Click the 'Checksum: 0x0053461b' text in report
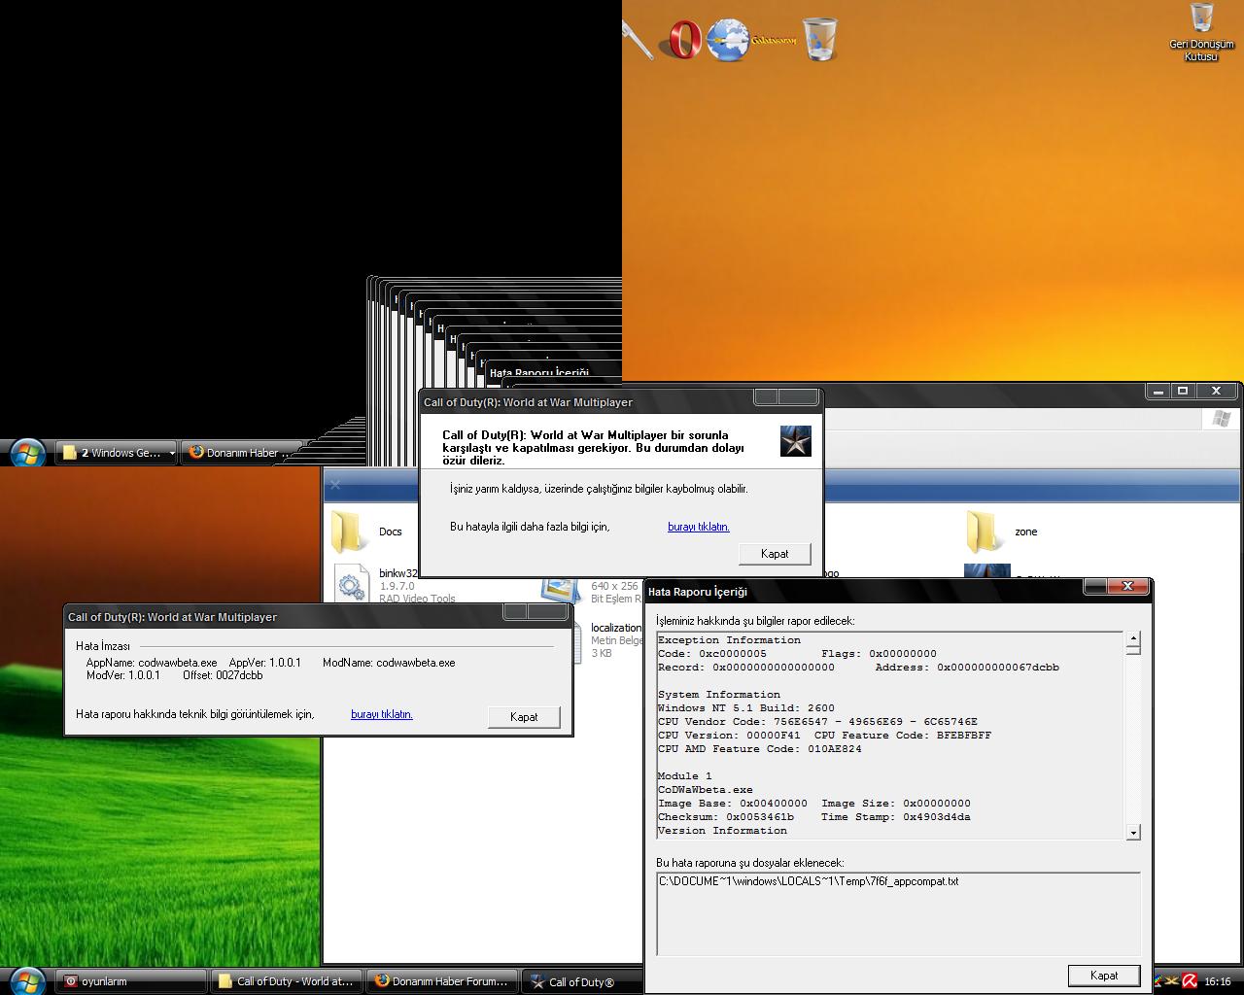 pyautogui.click(x=725, y=817)
